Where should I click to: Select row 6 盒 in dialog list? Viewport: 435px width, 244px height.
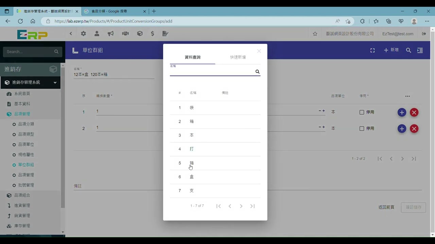point(215,177)
